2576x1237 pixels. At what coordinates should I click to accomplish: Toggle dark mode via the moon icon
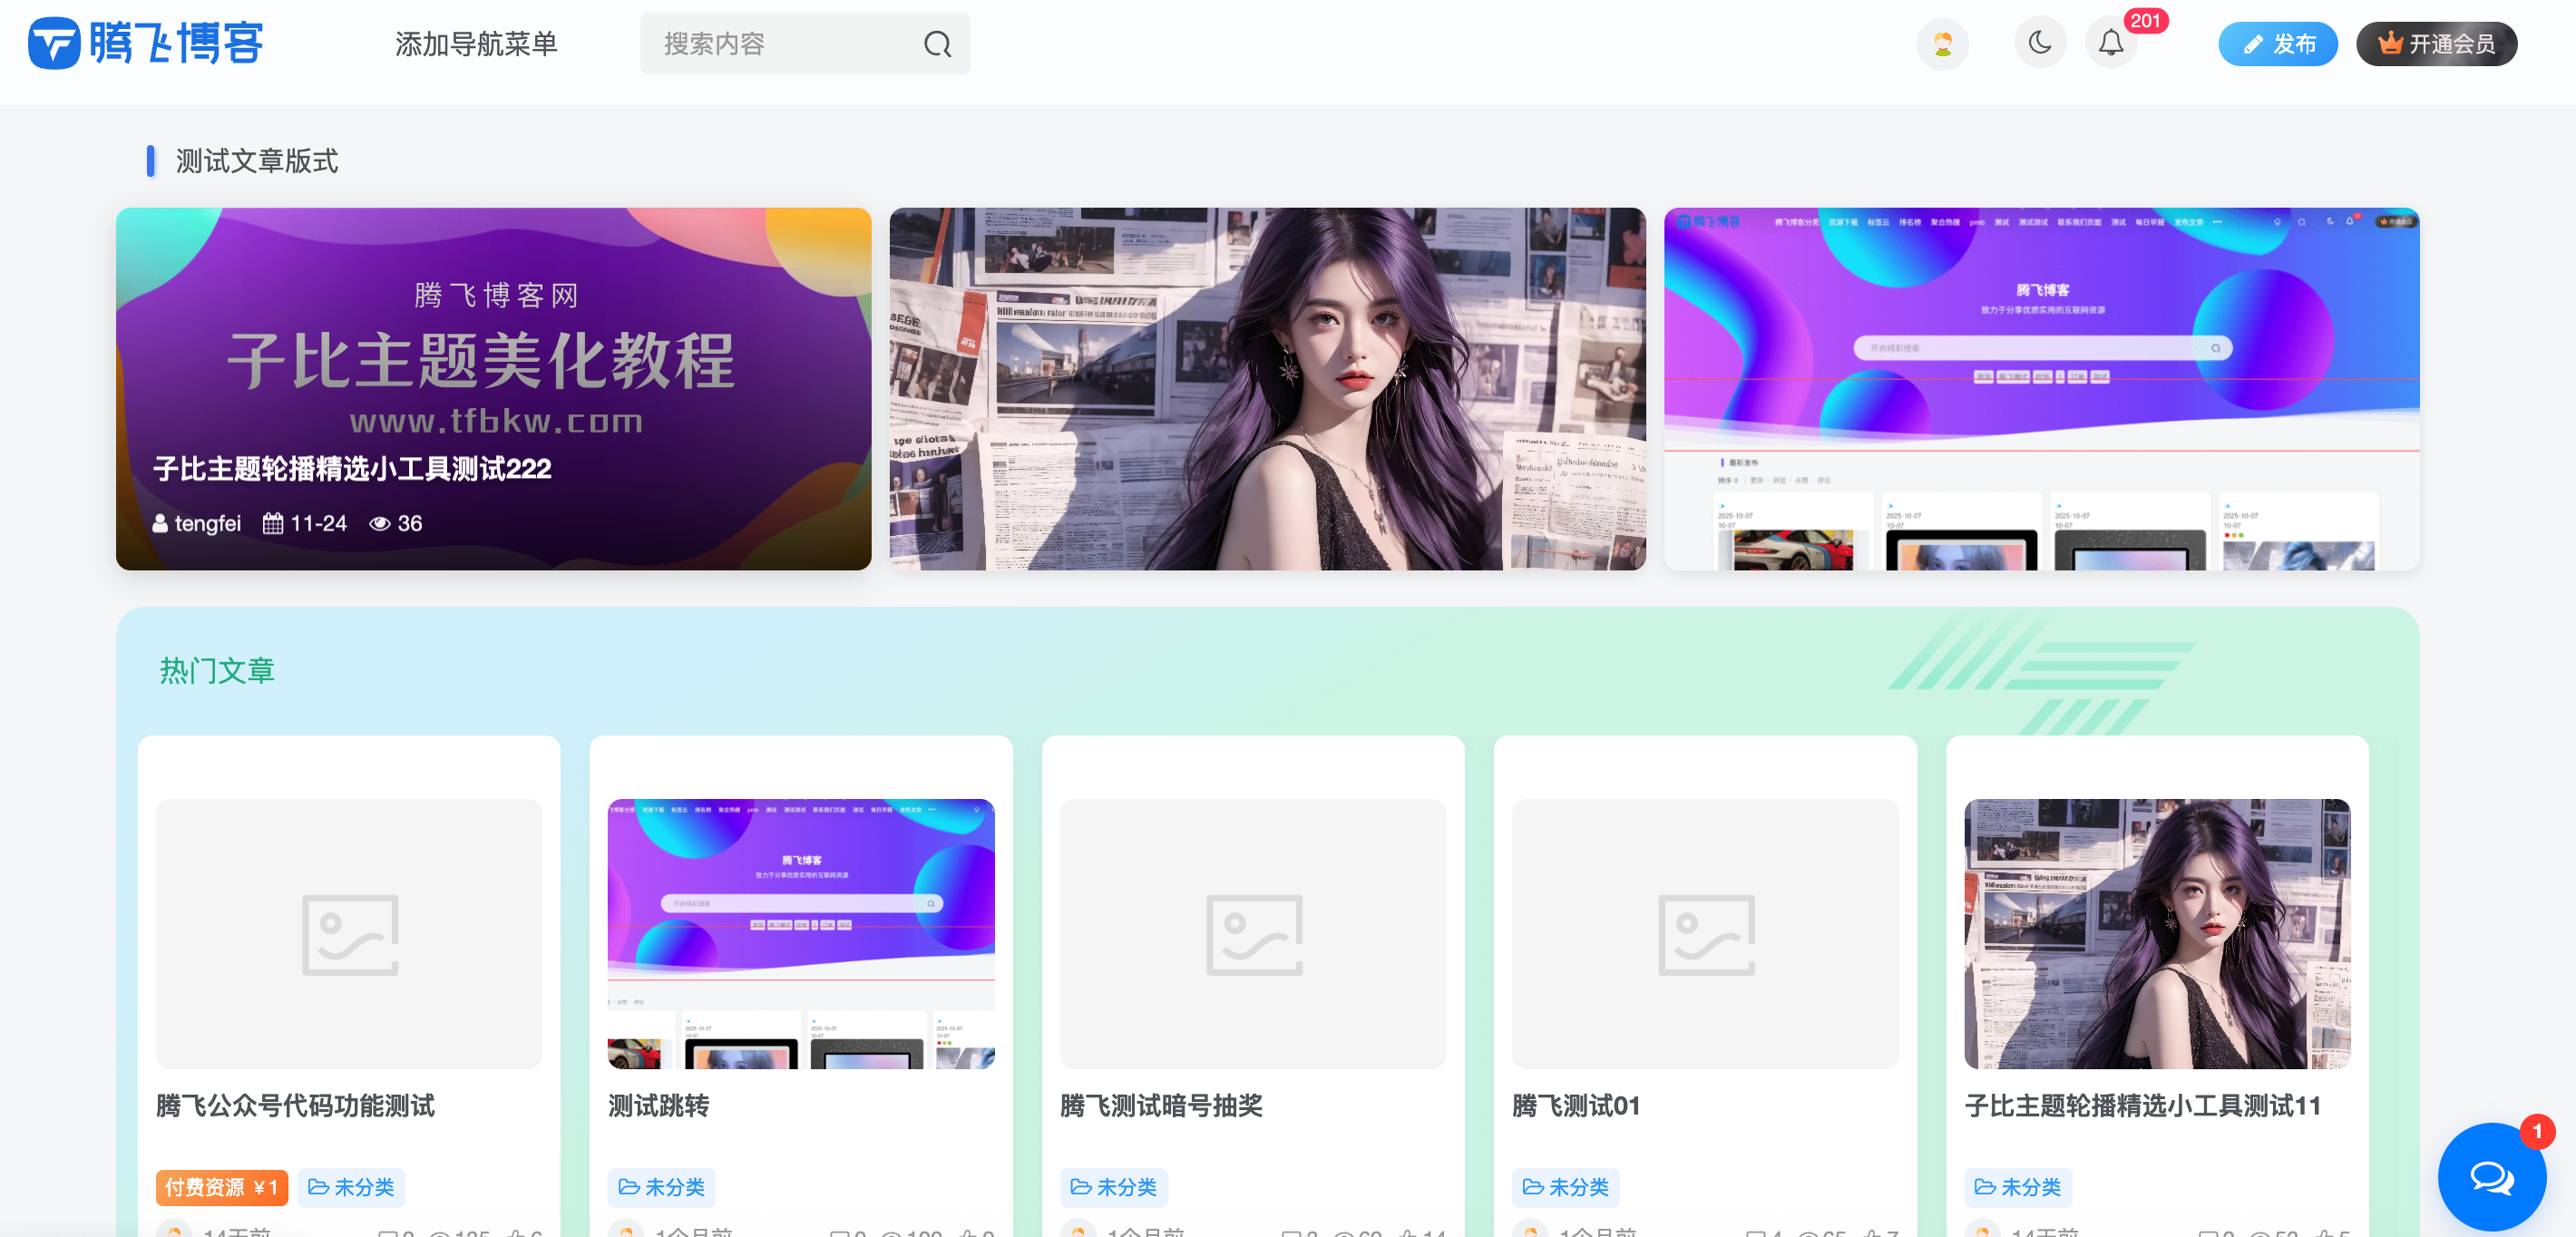point(2040,43)
